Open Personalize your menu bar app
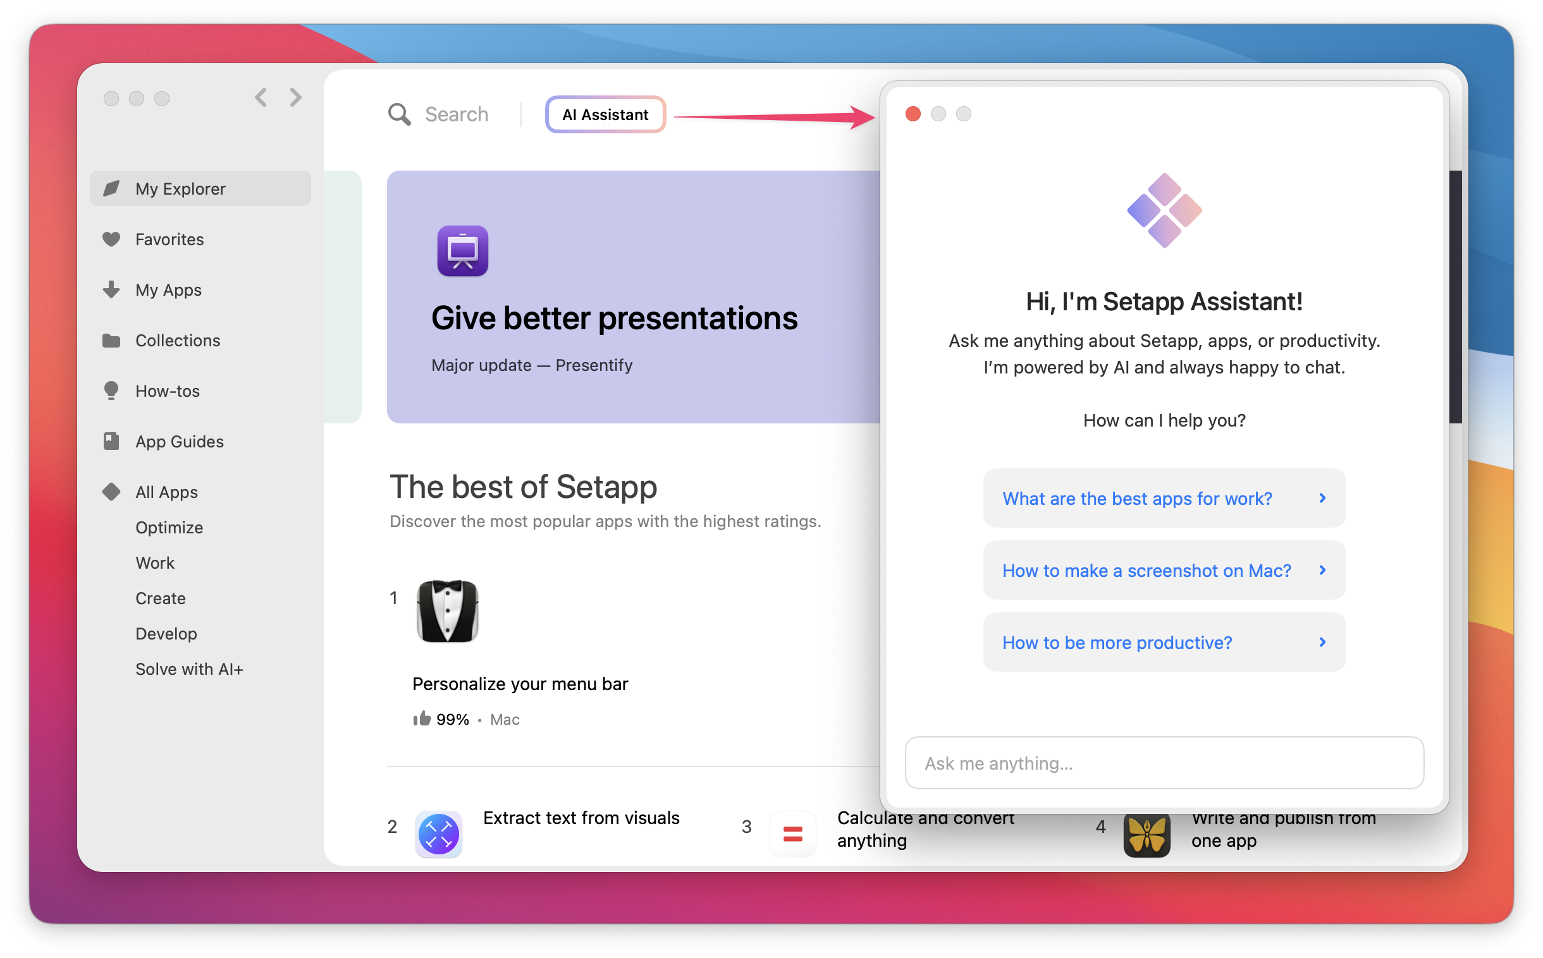Viewport: 1543px width, 958px height. (520, 684)
